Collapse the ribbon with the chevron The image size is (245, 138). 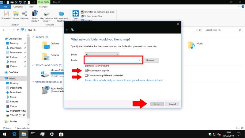(x=239, y=6)
